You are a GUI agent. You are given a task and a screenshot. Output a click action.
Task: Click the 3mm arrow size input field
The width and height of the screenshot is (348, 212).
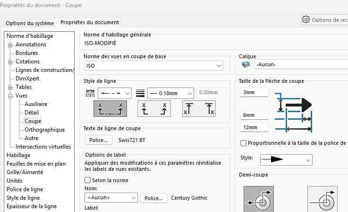click(254, 92)
